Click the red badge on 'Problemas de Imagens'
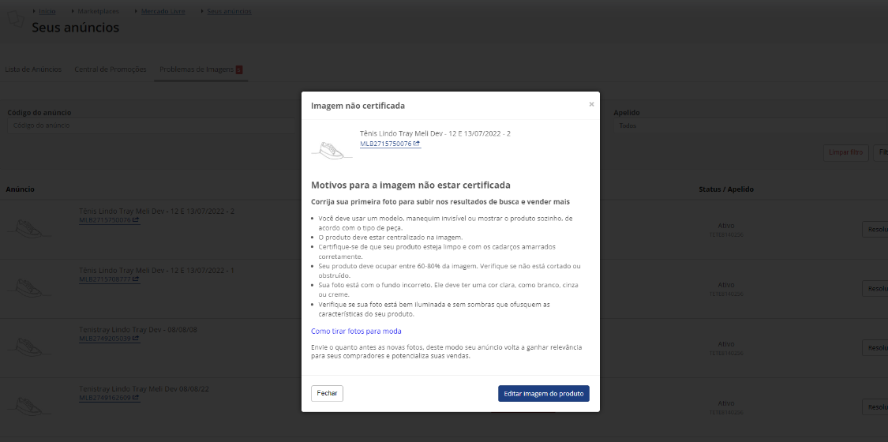 [239, 69]
